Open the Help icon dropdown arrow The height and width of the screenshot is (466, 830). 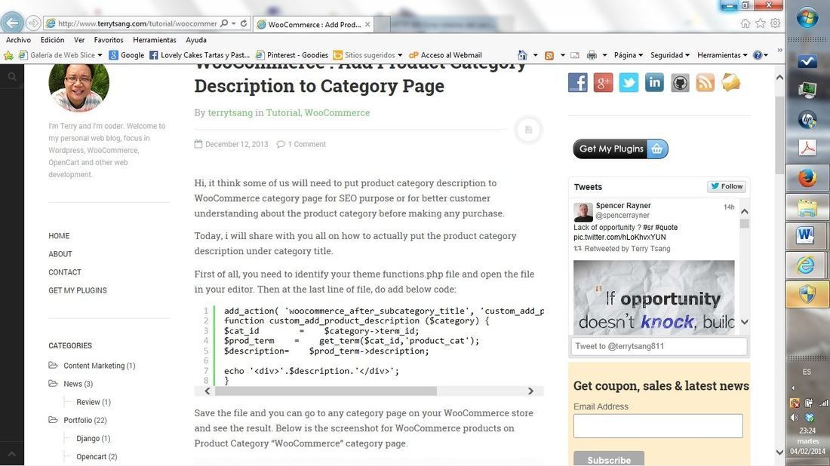(x=766, y=55)
